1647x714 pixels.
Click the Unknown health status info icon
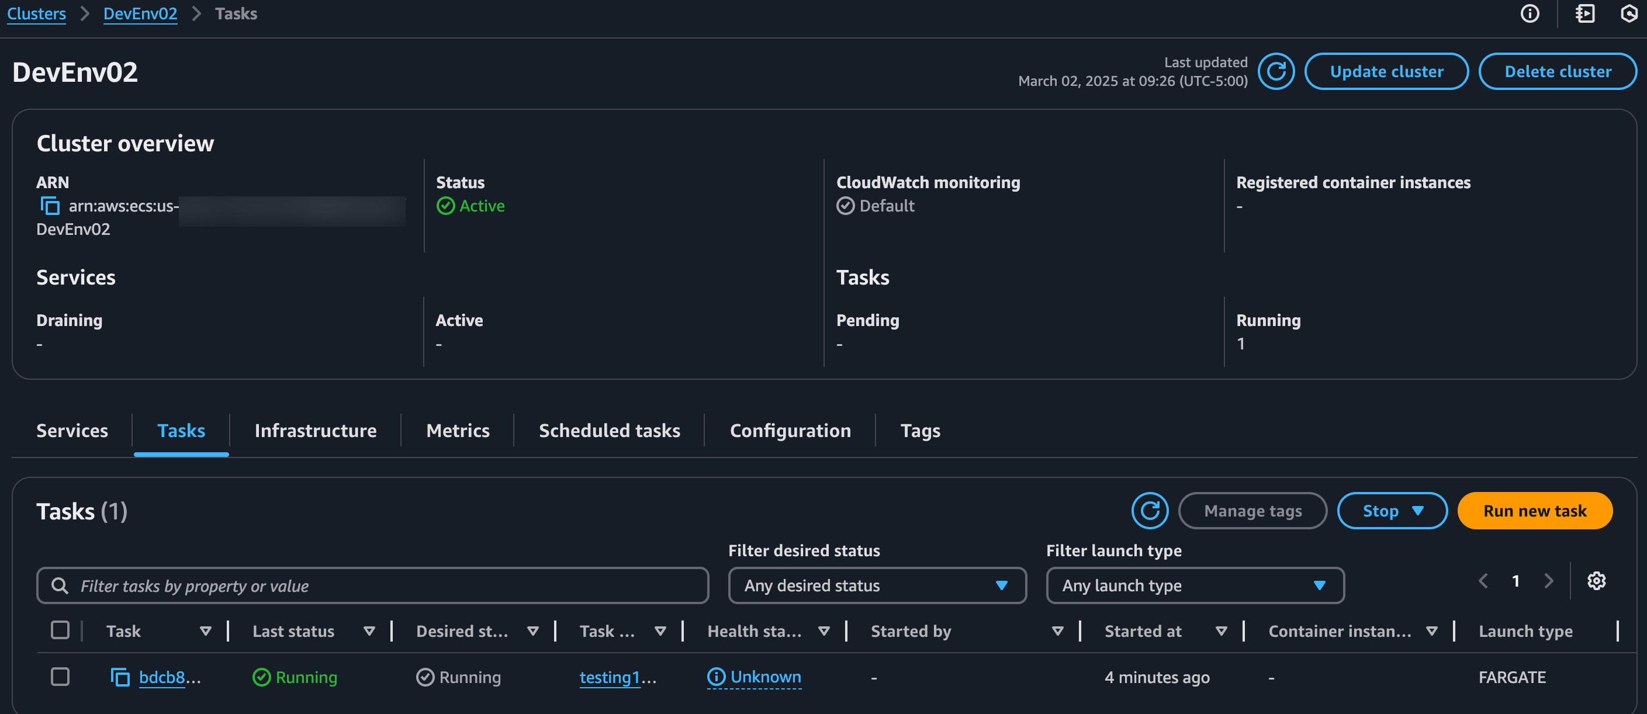pyautogui.click(x=716, y=676)
